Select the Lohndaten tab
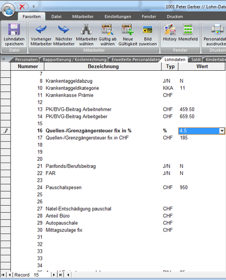This screenshot has width=226, height=280. coord(175,60)
